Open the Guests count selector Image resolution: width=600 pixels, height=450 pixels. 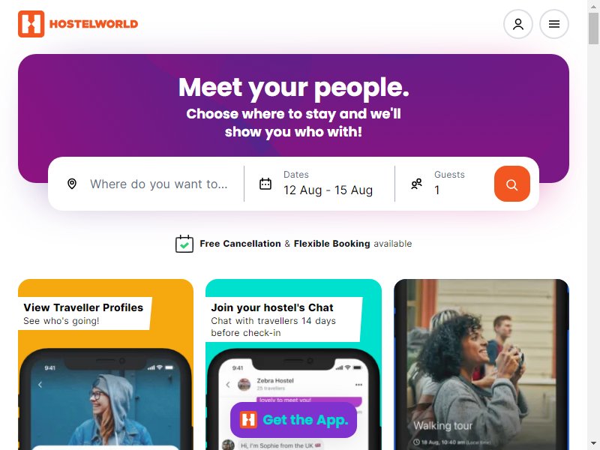(445, 184)
